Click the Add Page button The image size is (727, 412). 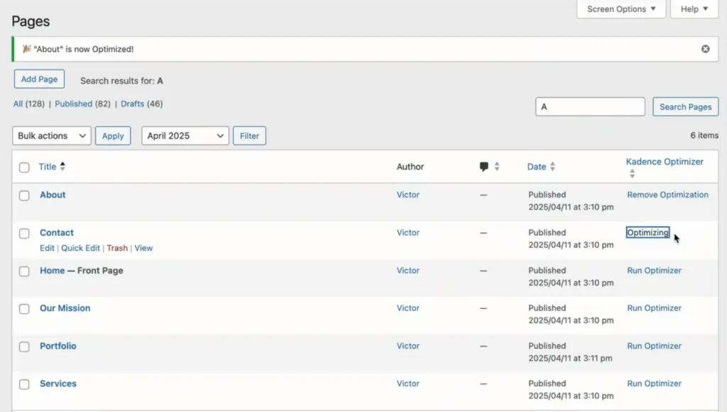point(39,79)
